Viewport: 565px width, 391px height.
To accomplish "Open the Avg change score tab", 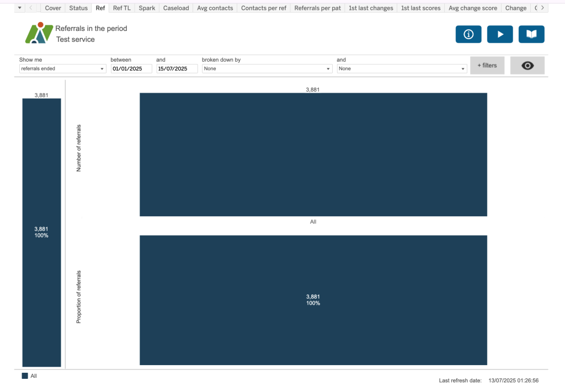I will pos(472,8).
